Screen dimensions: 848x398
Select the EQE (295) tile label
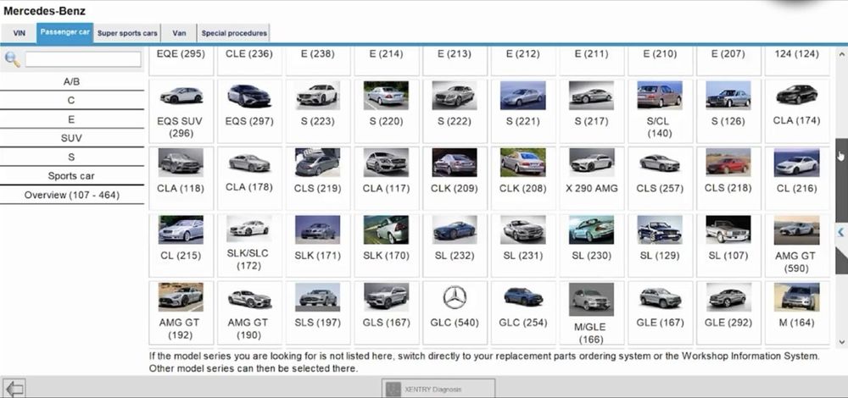point(181,54)
